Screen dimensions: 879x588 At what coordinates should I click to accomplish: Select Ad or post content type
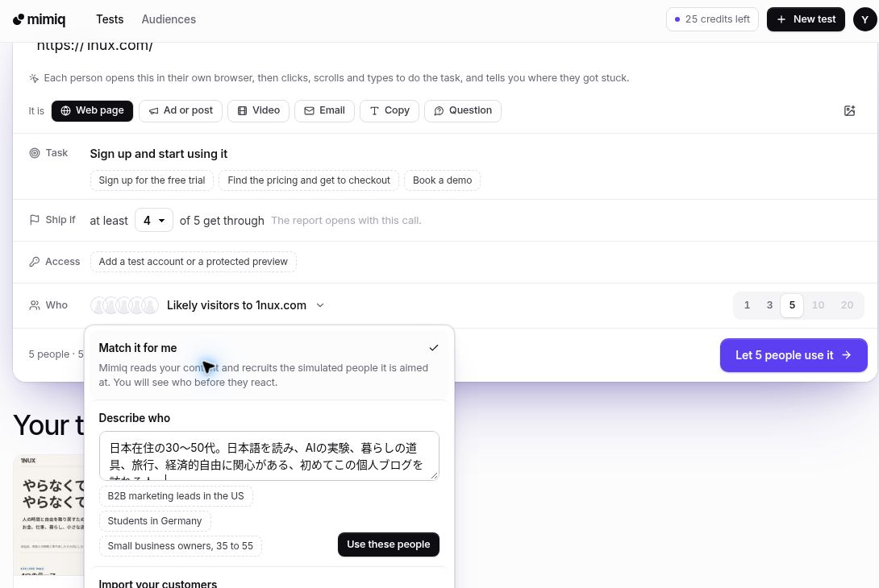click(x=181, y=111)
